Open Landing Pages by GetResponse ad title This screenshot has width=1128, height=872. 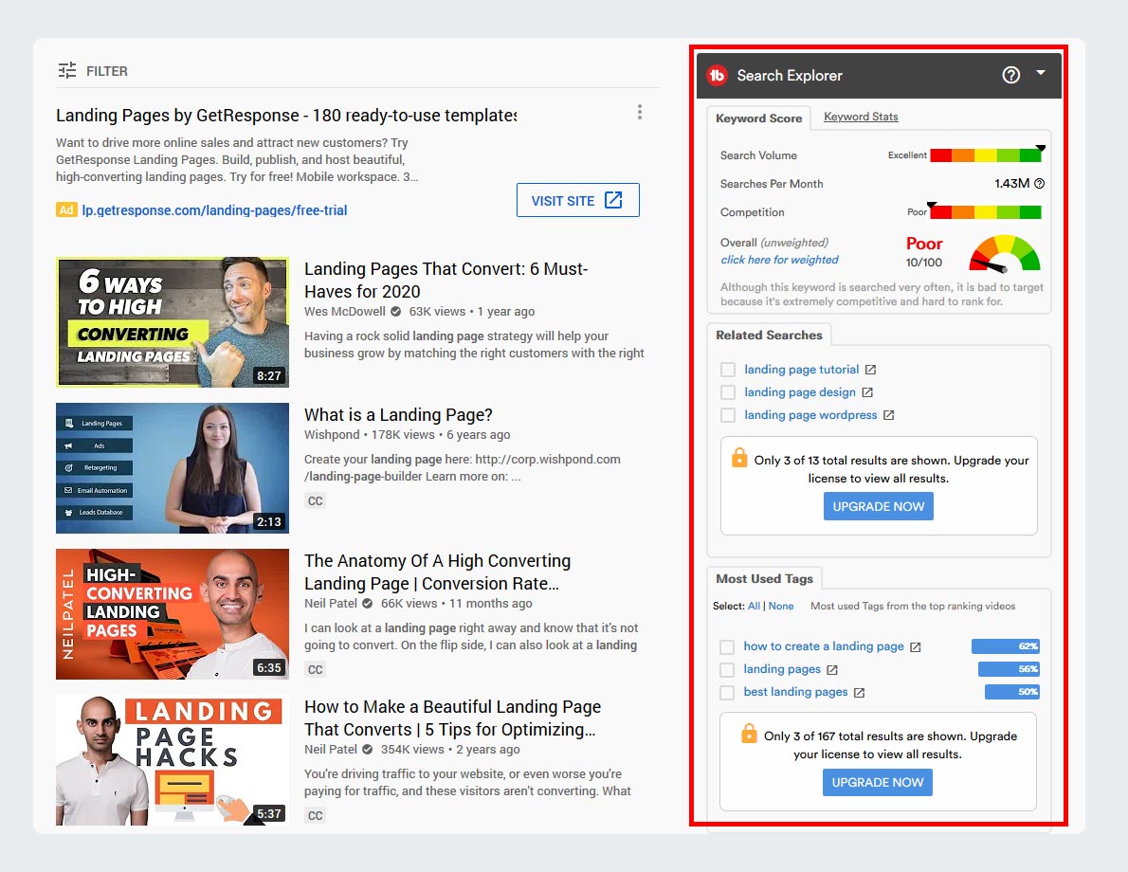[286, 115]
